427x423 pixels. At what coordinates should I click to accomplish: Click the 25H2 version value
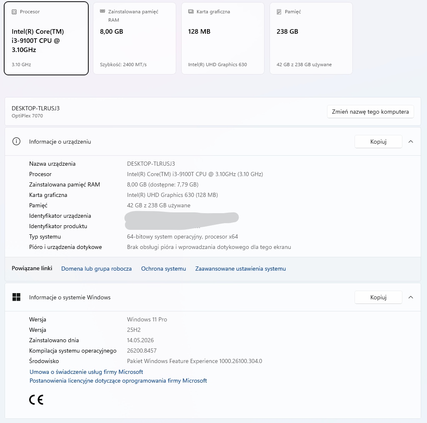(134, 330)
